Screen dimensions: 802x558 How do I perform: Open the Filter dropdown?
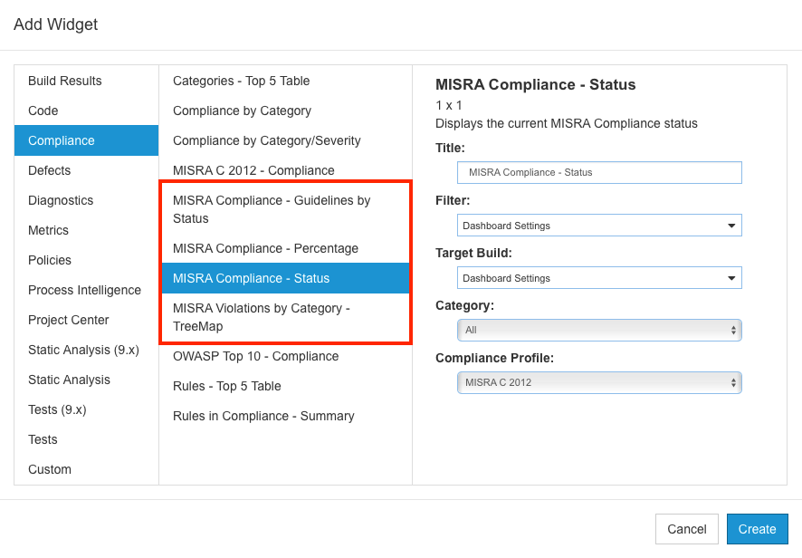[599, 226]
